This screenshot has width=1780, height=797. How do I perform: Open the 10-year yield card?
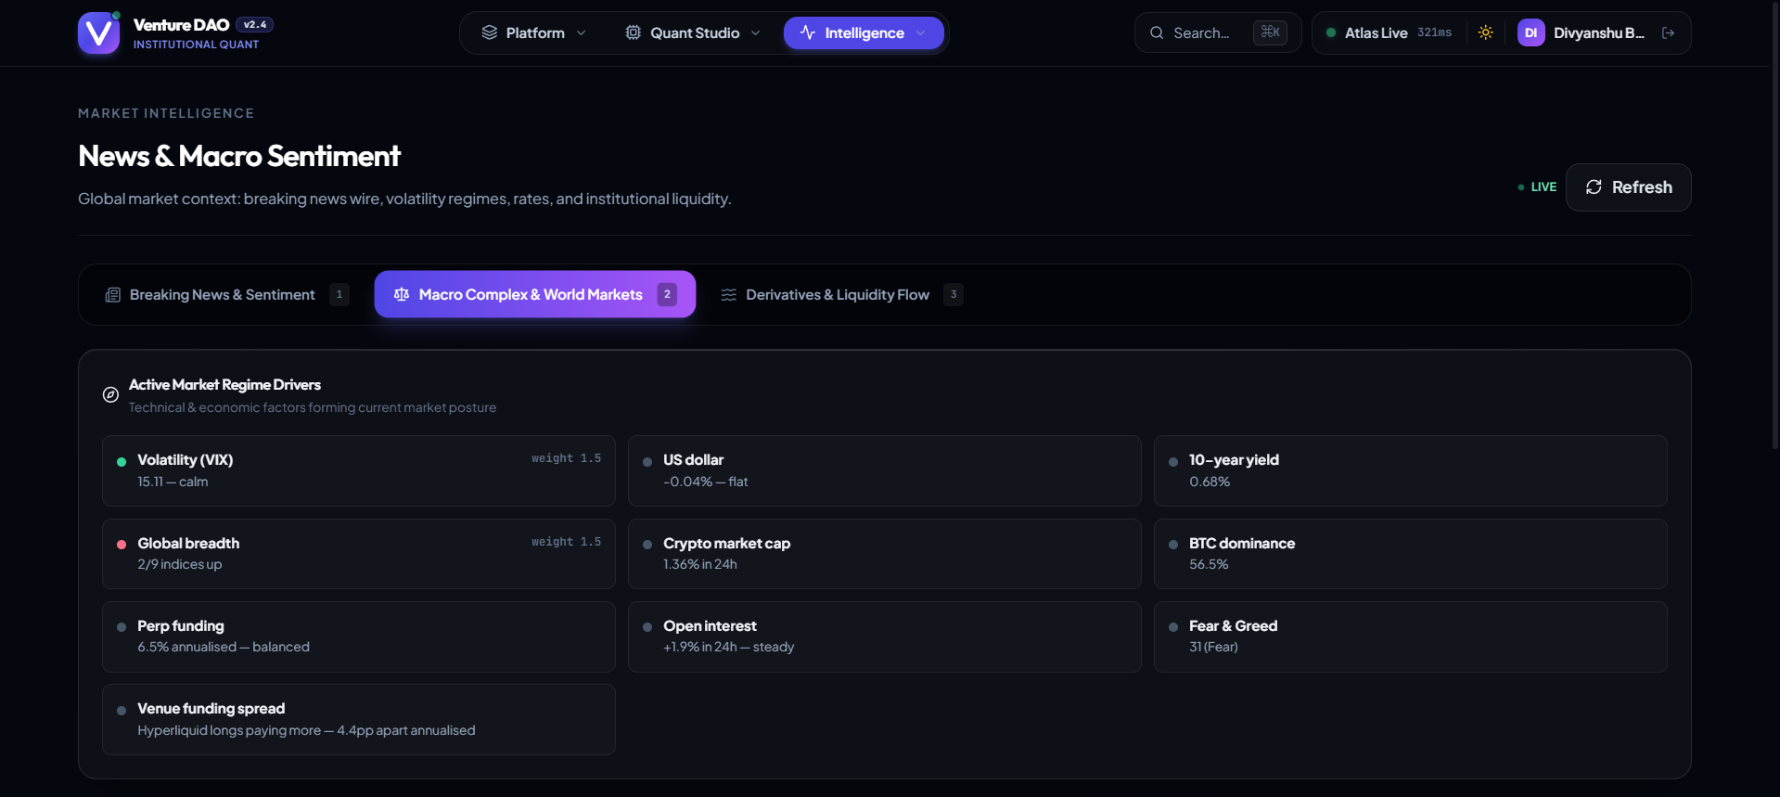point(1410,470)
